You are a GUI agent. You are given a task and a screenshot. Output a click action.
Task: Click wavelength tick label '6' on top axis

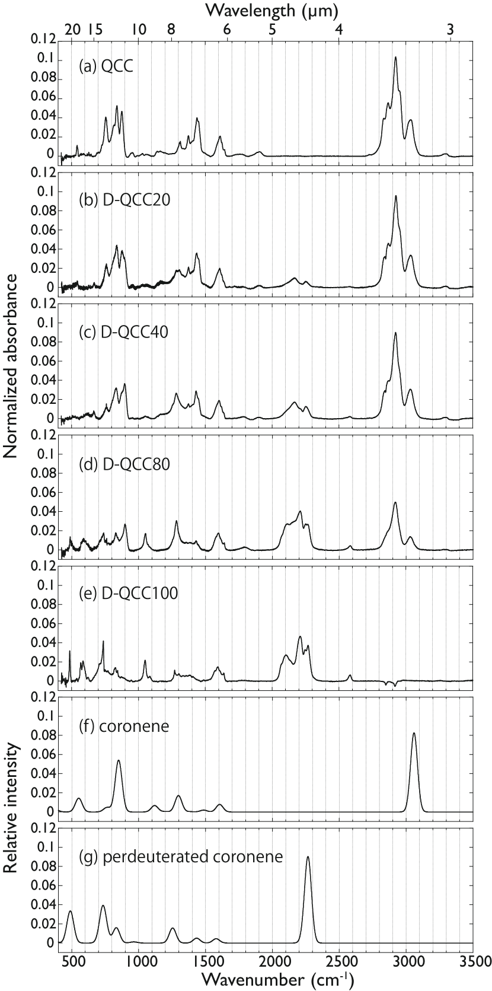pyautogui.click(x=227, y=30)
